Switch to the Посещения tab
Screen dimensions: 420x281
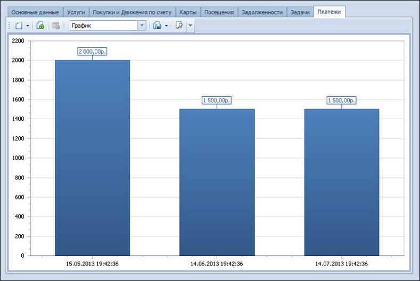coord(219,12)
